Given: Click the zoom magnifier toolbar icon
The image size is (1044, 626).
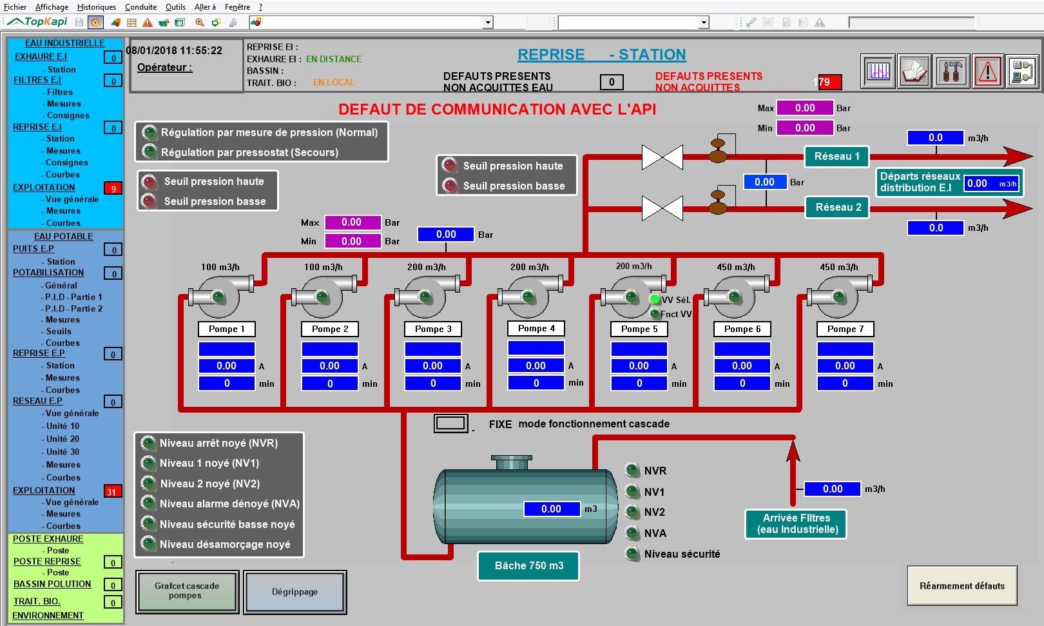Looking at the screenshot, I should (200, 23).
